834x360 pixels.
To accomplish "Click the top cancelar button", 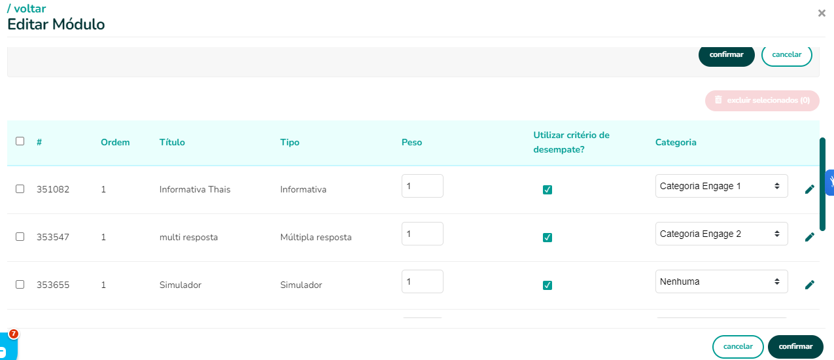I will click(x=787, y=55).
